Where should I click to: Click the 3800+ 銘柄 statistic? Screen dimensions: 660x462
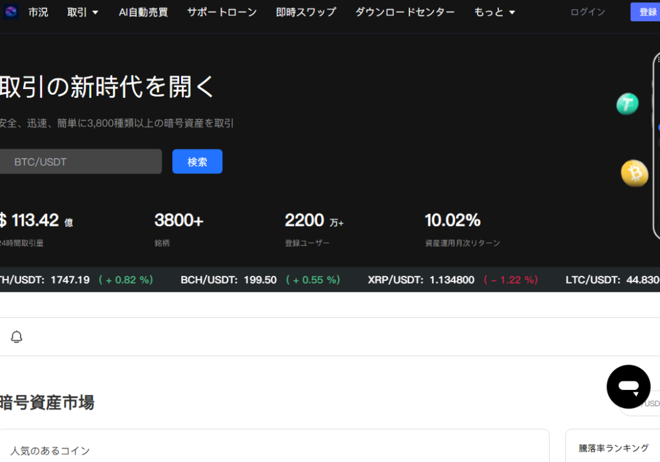point(179,229)
